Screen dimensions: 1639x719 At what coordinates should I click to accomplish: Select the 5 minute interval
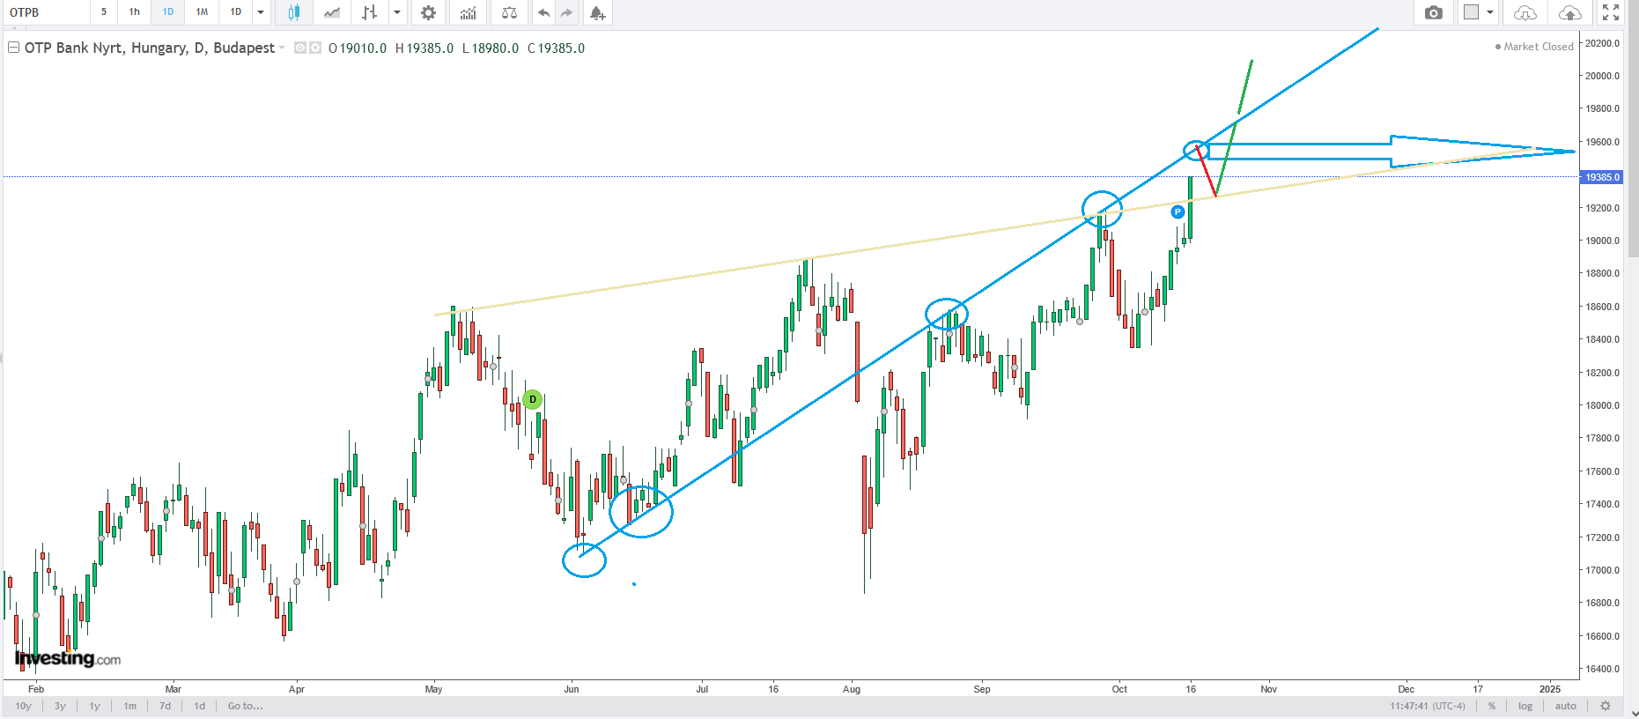pos(104,12)
